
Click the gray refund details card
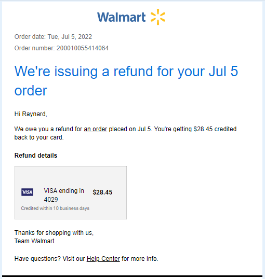coord(71,192)
